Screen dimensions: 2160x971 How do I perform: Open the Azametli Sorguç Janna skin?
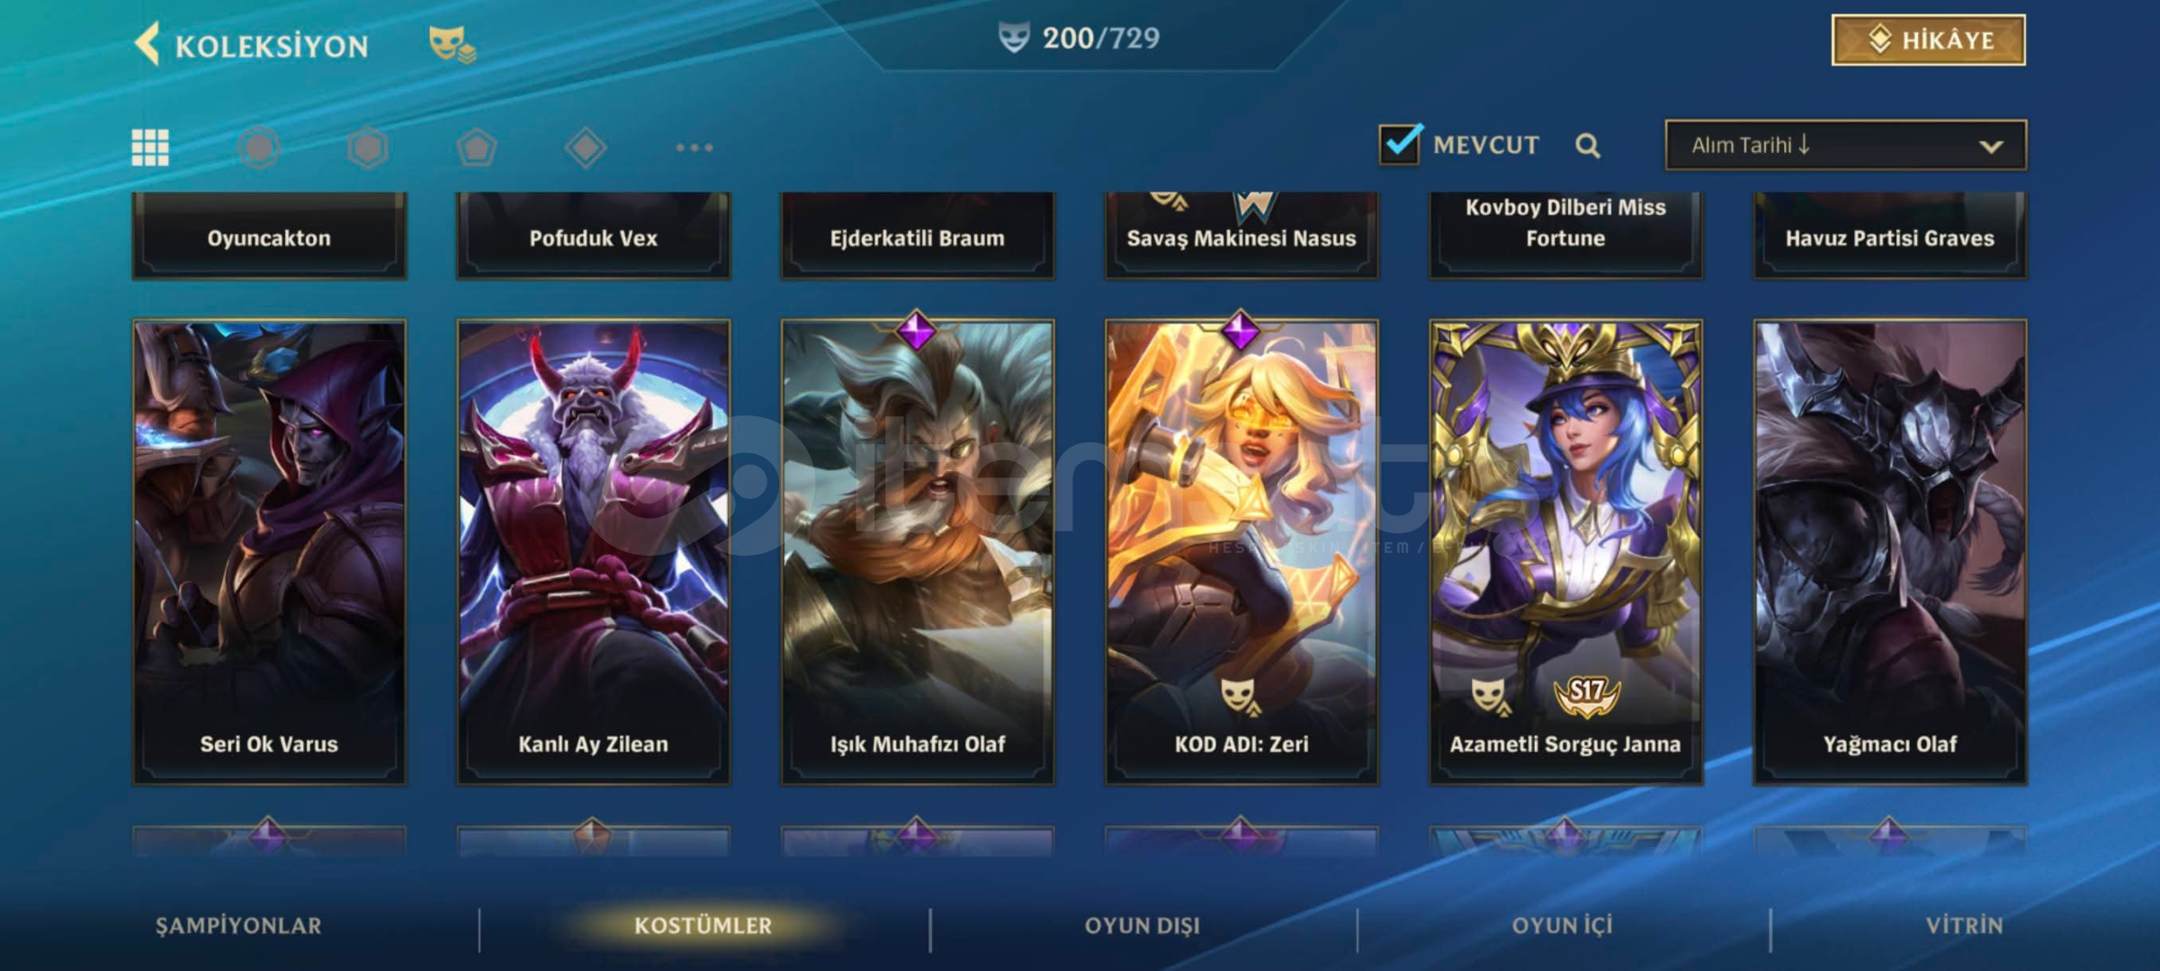tap(1565, 552)
